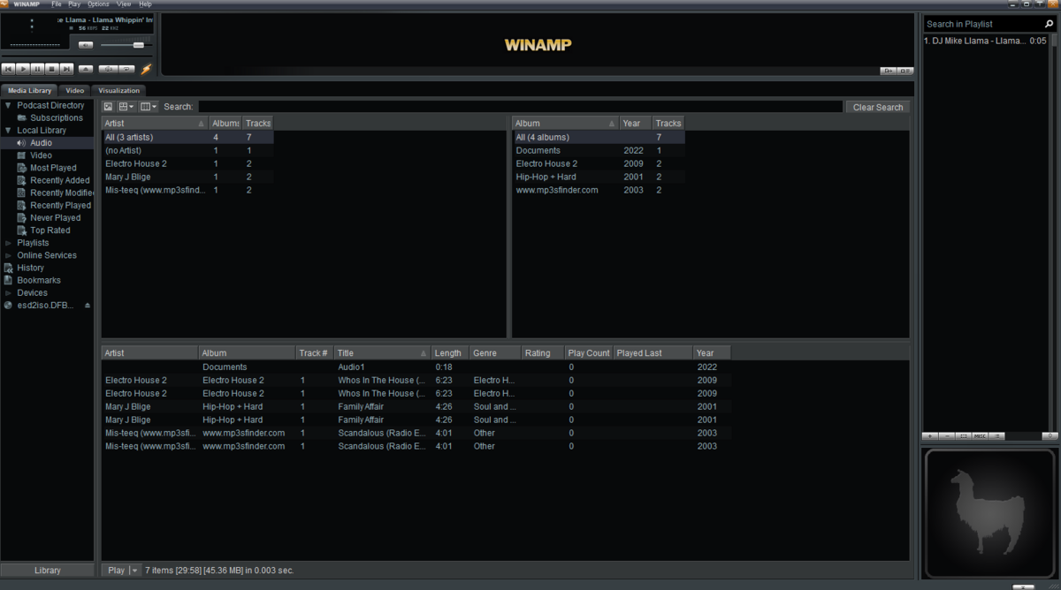Stop playback with the Stop button
Viewport: 1061px width, 590px height.
51,69
